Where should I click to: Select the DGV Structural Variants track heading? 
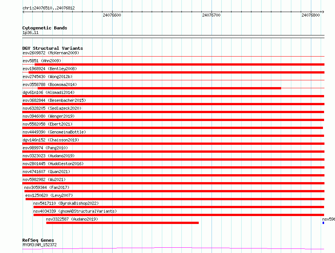coord(53,48)
